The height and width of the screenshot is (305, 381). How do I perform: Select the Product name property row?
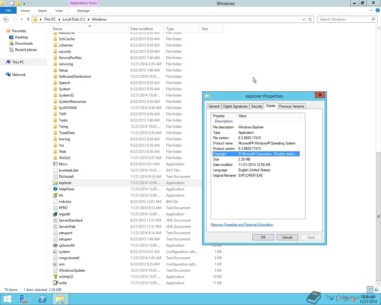tap(256, 143)
